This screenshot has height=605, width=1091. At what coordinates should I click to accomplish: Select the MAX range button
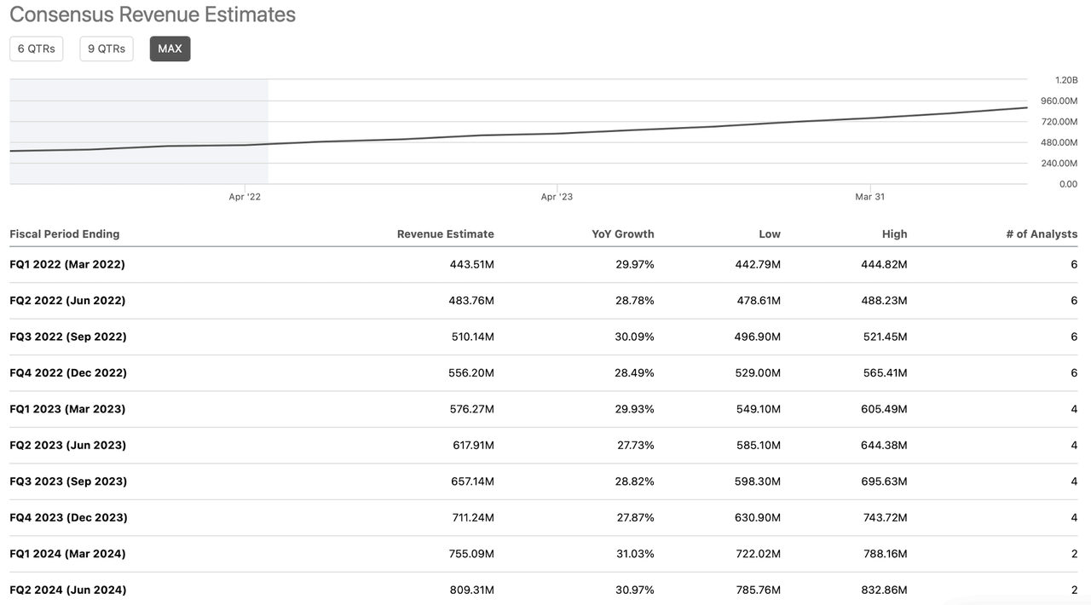pos(170,49)
